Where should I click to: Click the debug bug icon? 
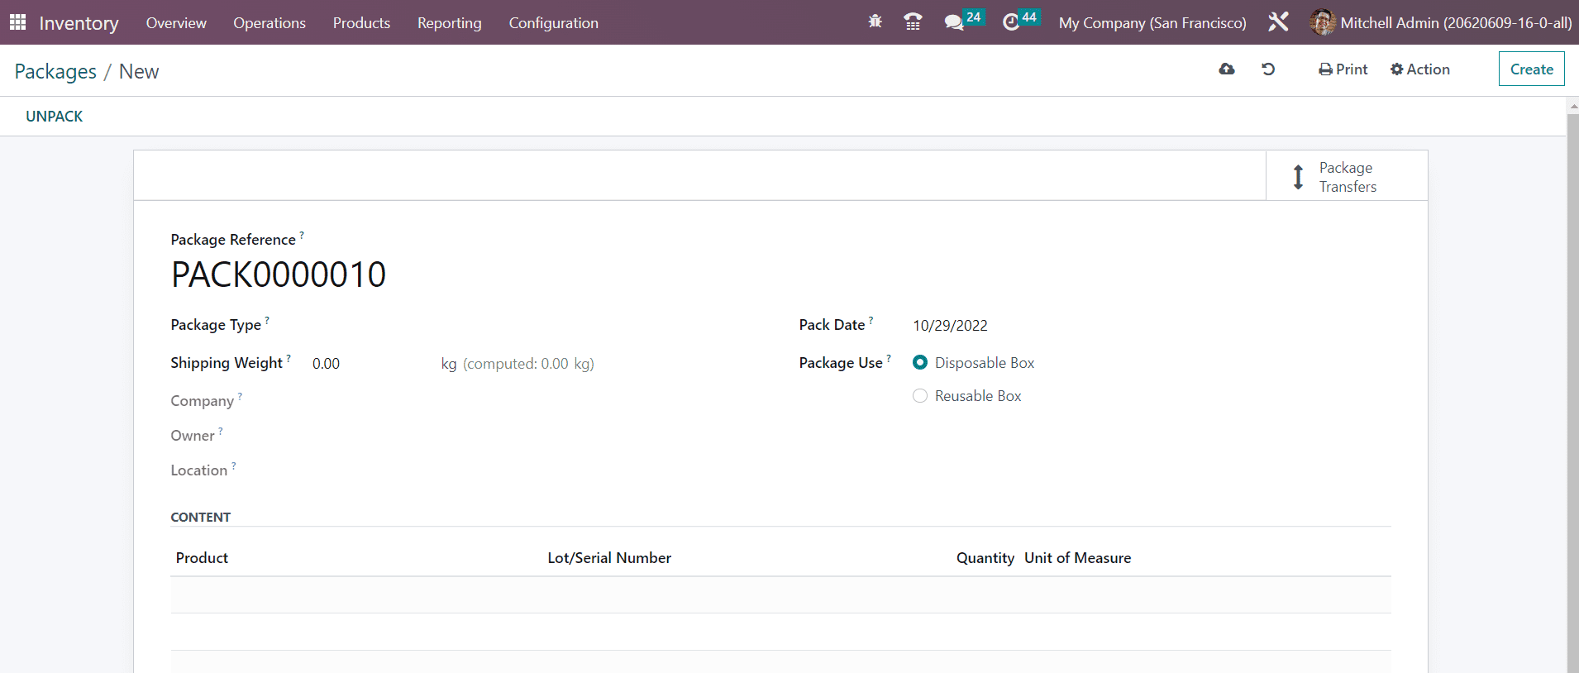click(x=875, y=22)
